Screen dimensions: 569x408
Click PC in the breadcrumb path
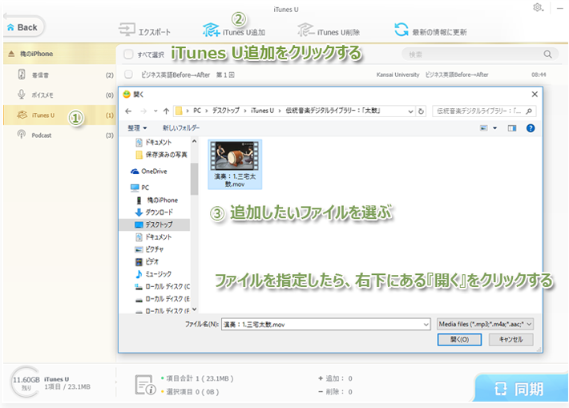pyautogui.click(x=197, y=111)
